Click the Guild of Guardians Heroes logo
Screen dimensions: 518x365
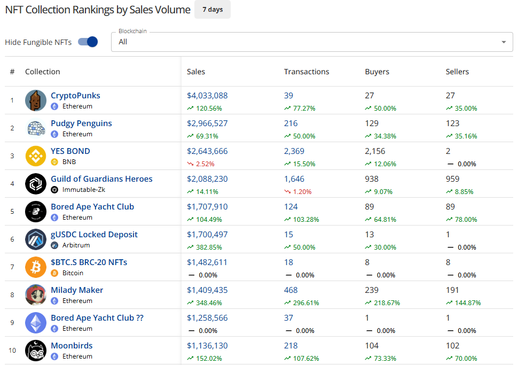coord(36,184)
